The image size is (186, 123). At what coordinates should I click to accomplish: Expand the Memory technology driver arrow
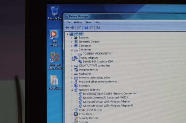coord(72,78)
